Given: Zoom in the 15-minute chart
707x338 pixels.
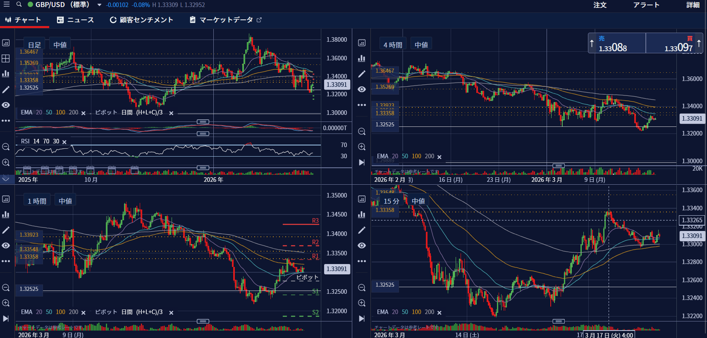Looking at the screenshot, I should point(362,303).
